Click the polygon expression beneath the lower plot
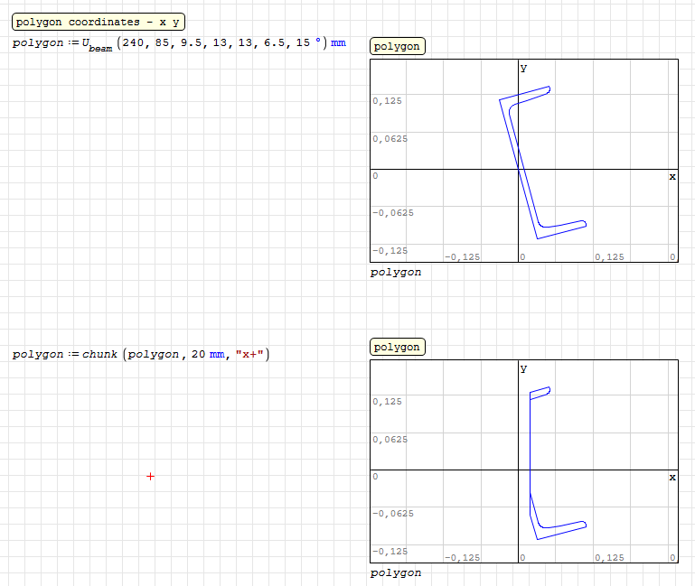This screenshot has height=586, width=695. pyautogui.click(x=396, y=572)
